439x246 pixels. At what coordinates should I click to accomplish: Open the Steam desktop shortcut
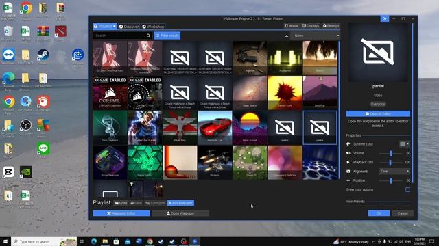tap(43, 55)
